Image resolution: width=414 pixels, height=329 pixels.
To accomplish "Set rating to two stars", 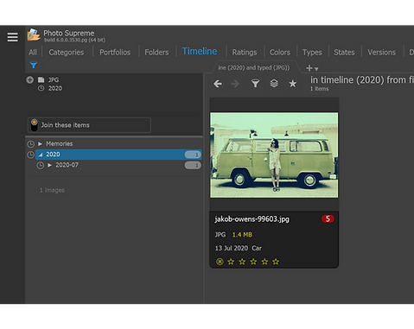I will [x=242, y=262].
